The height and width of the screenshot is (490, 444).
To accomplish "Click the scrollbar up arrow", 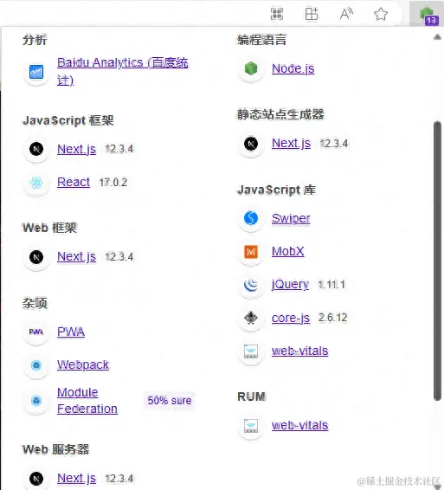I will [437, 37].
